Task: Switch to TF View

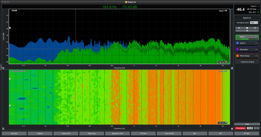Action: (x=143, y=133)
